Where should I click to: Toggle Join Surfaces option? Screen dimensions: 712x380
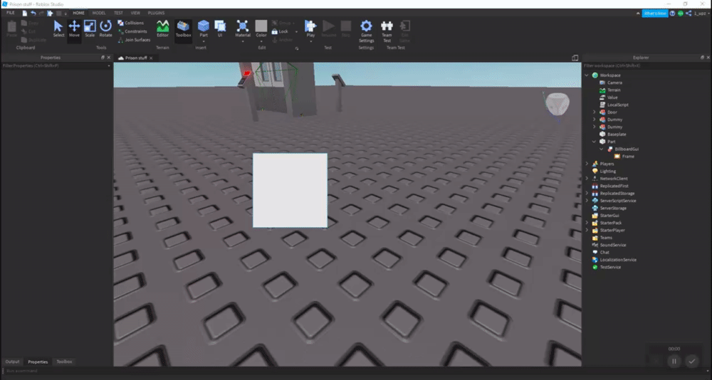(x=134, y=40)
